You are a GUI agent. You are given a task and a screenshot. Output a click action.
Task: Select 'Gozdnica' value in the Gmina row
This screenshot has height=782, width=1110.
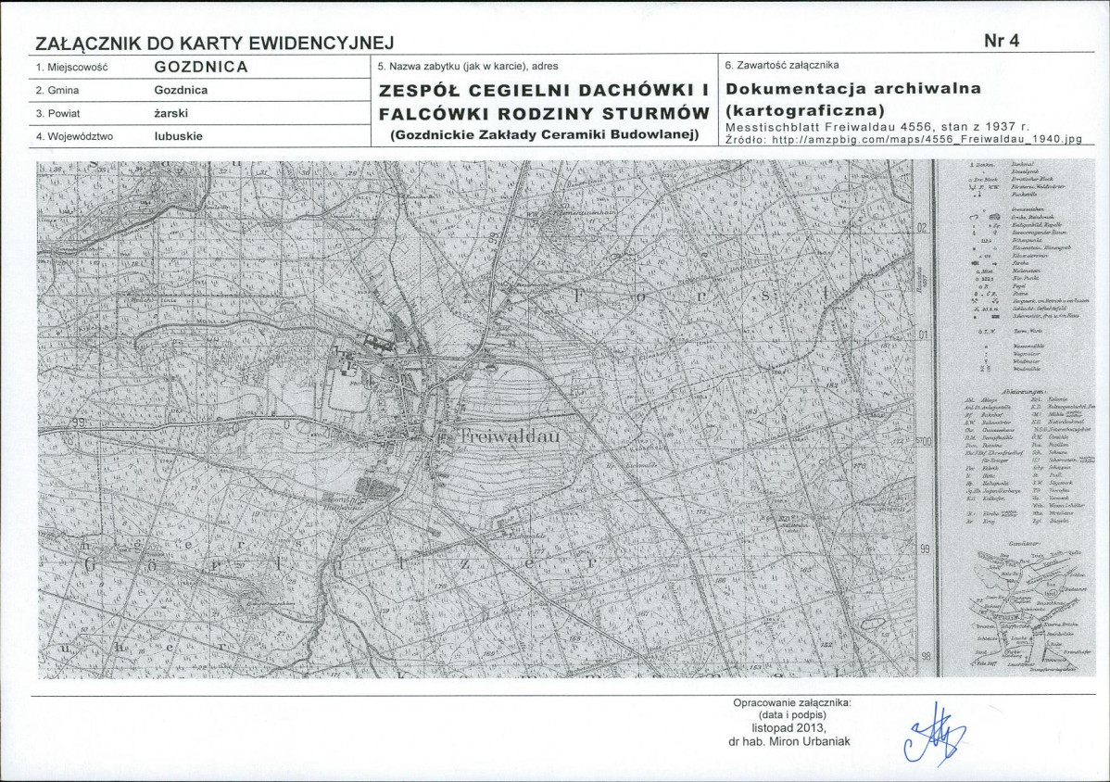click(x=182, y=90)
